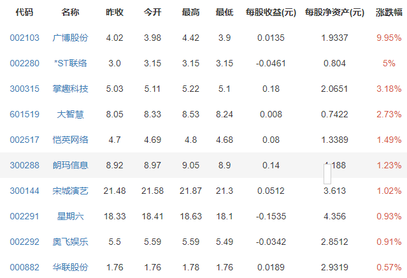The width and height of the screenshot is (407, 278).
Task: Open 广博股份 stock name link
Action: click(70, 38)
